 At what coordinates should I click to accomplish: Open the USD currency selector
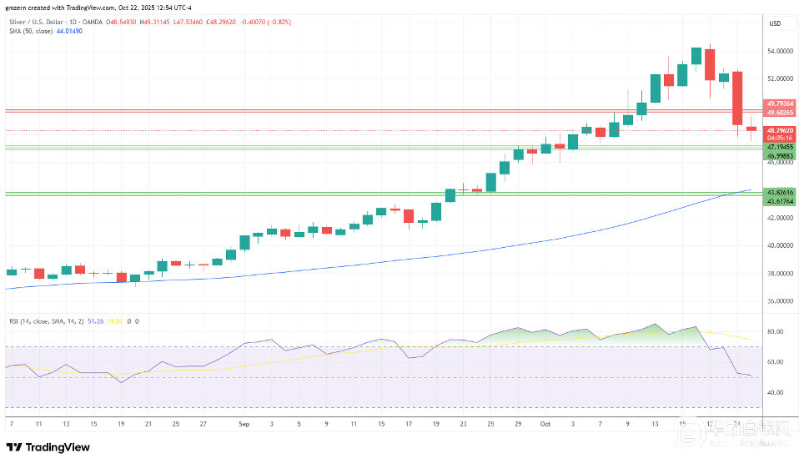[x=776, y=23]
